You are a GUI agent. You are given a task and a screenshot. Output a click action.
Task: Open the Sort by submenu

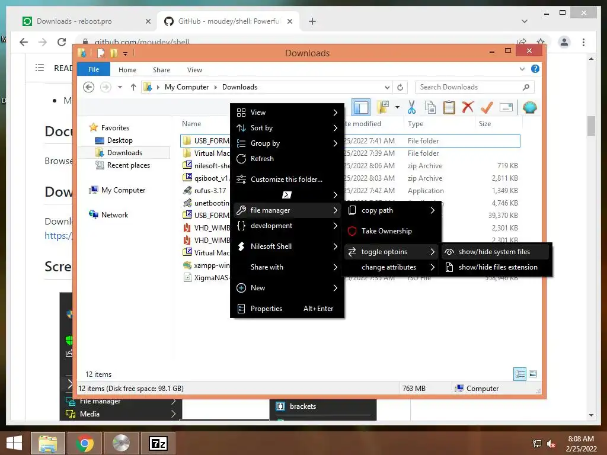287,128
